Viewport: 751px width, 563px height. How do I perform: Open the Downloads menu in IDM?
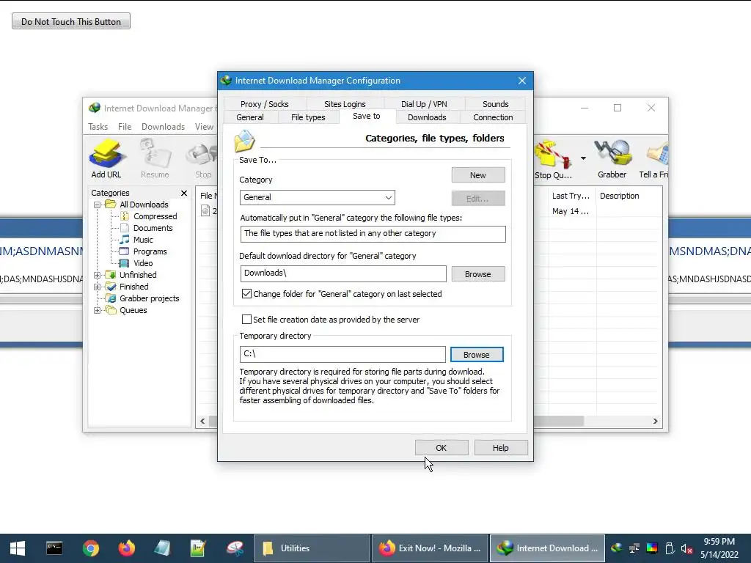click(163, 127)
